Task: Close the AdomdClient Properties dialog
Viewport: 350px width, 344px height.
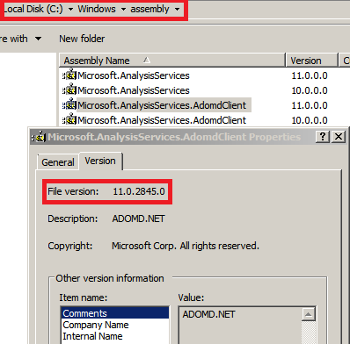Action: [x=339, y=137]
